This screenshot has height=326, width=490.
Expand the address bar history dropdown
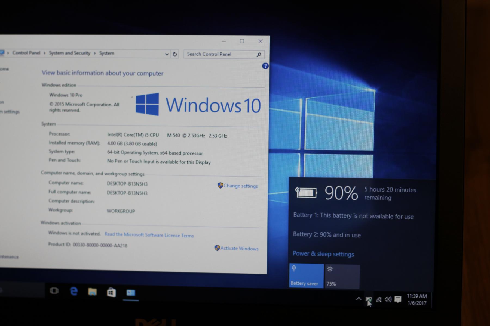click(x=167, y=54)
